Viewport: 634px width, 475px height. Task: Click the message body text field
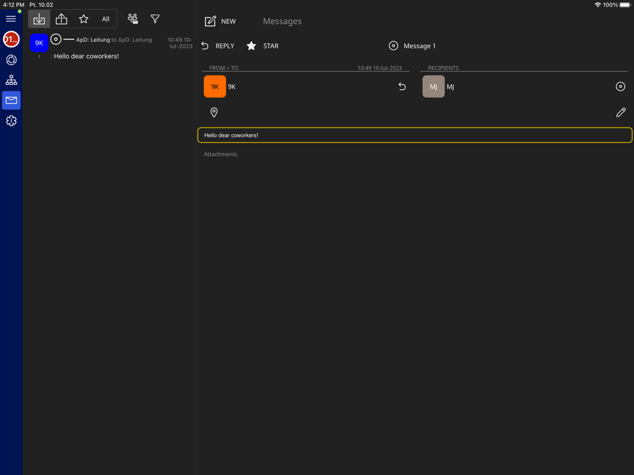coord(415,135)
